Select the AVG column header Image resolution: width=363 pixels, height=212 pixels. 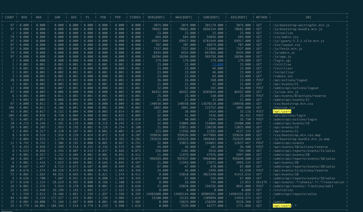(x=74, y=17)
